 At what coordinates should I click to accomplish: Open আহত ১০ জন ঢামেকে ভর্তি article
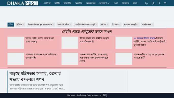coord(149,56)
